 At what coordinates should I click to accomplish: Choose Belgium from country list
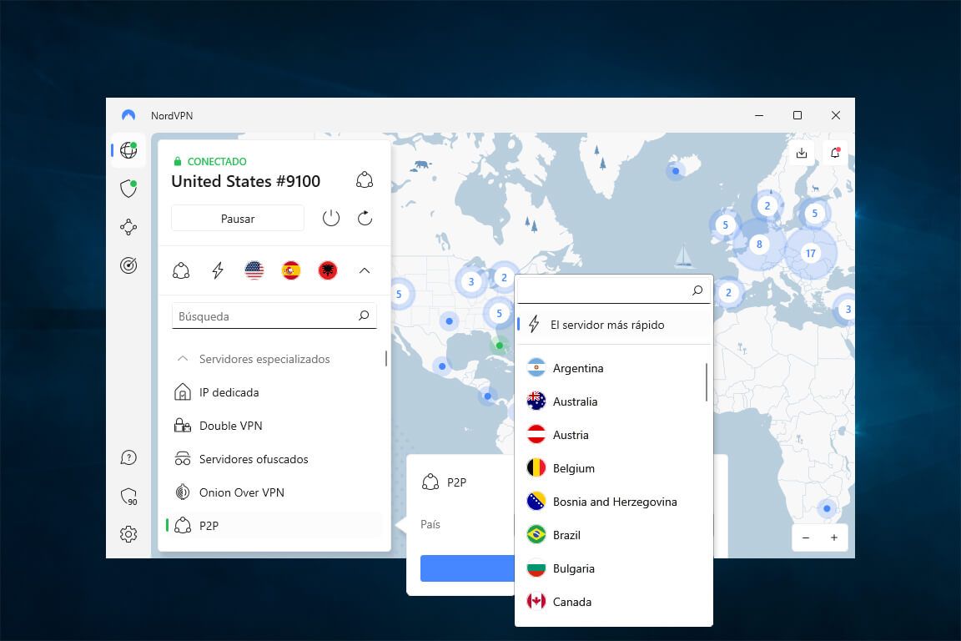[x=612, y=468]
